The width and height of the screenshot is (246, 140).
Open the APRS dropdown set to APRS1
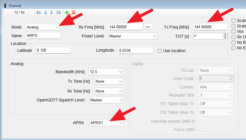(106, 123)
